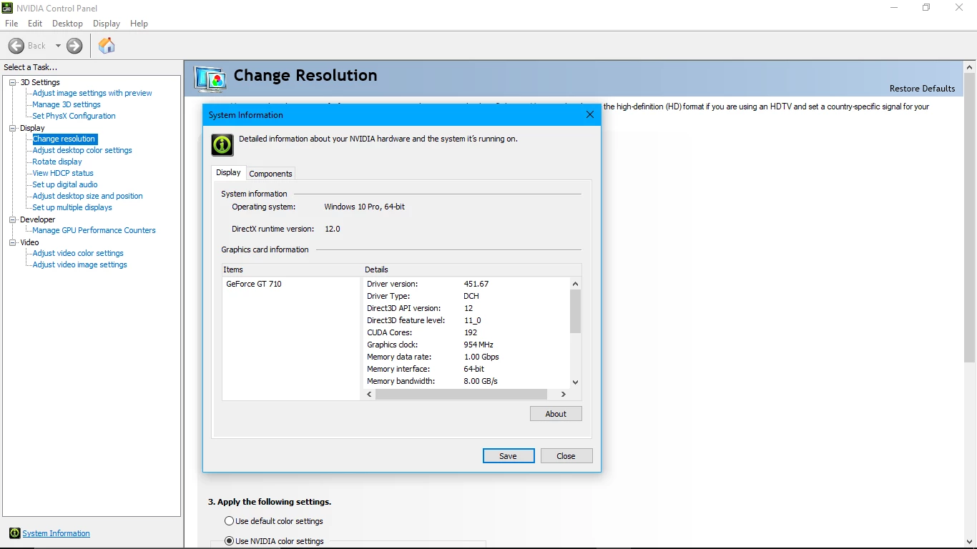Open View HDCP status
This screenshot has width=977, height=549.
pos(63,173)
